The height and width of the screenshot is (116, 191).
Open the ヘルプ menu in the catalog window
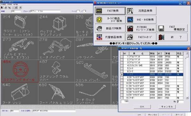[16, 4]
